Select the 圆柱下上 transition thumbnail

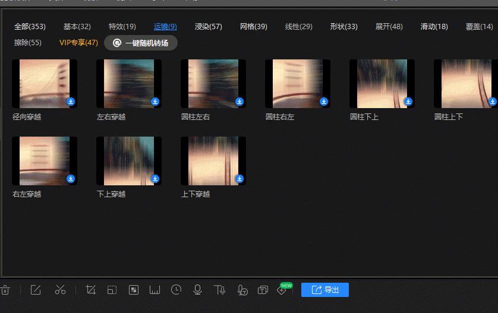382,84
